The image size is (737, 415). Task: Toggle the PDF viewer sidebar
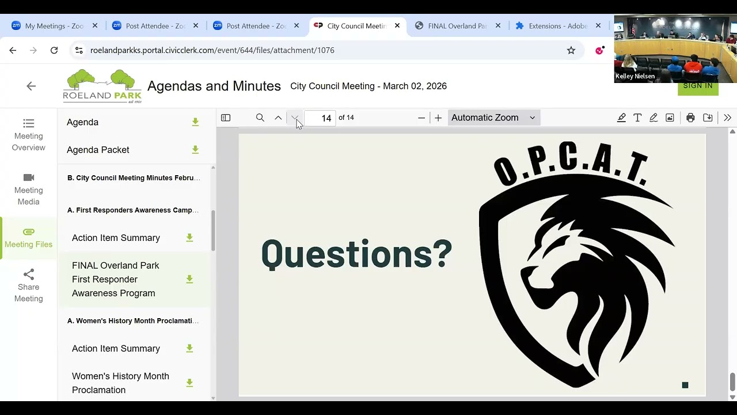tap(226, 118)
